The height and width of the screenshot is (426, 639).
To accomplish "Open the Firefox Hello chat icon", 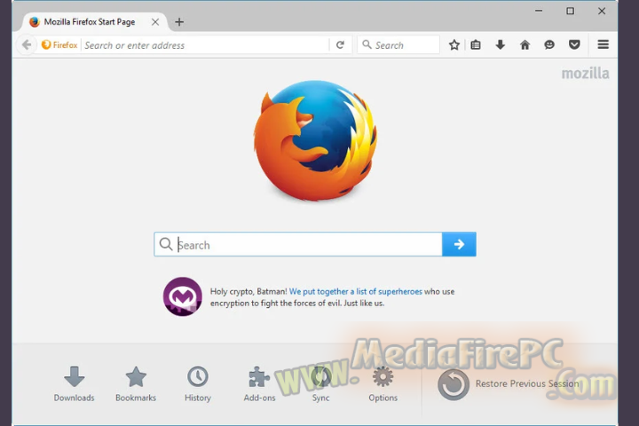I will pyautogui.click(x=549, y=45).
